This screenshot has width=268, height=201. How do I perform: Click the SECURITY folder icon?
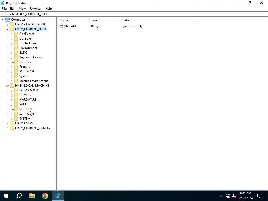coord(16,109)
